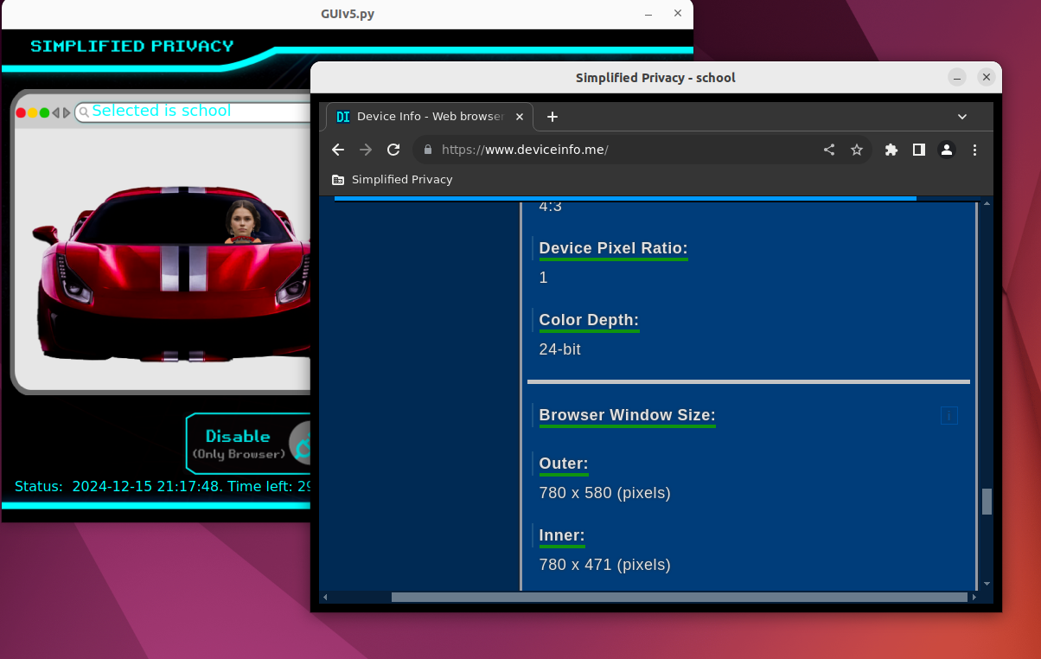Screen dimensions: 1041x659
Task: Open the Extensions puzzle icon
Action: 891,150
